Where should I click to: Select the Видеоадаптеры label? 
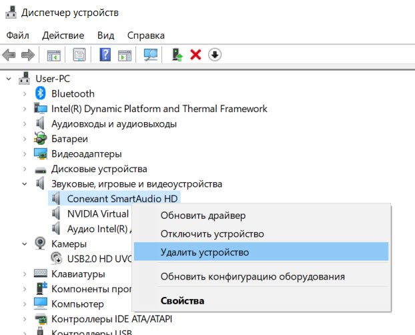pyautogui.click(x=86, y=154)
